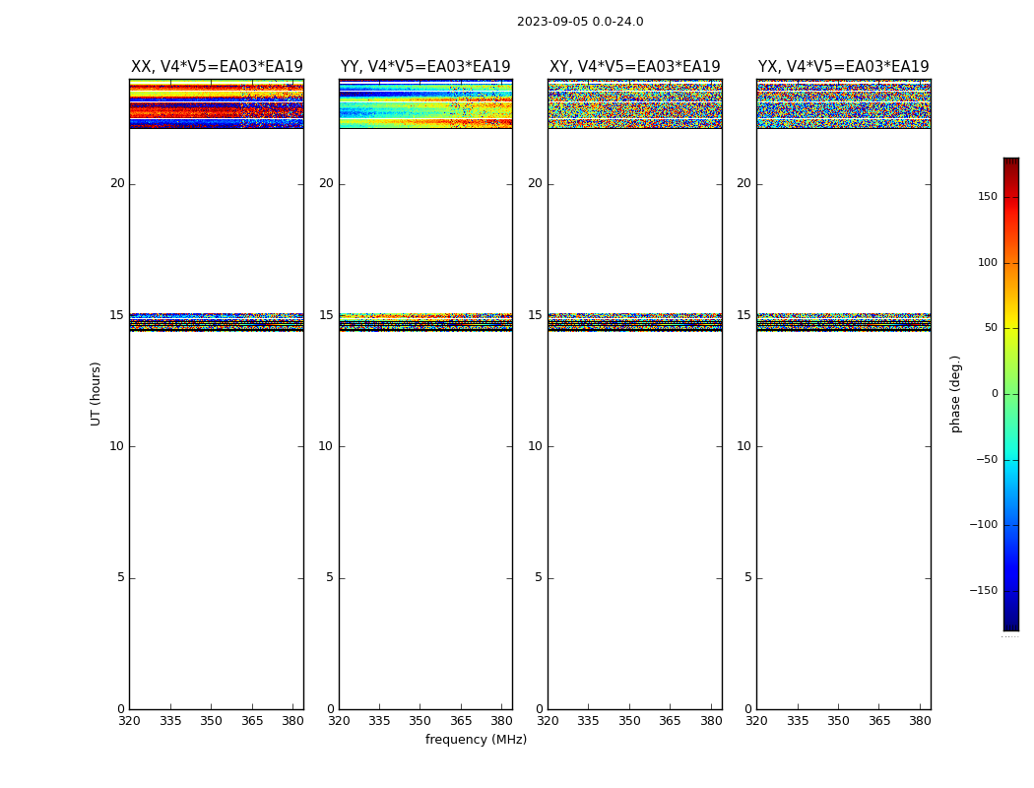Viewport: 1034px width, 788px height.
Task: Click the 350 frequency tick under YX panel
Action: point(838,721)
